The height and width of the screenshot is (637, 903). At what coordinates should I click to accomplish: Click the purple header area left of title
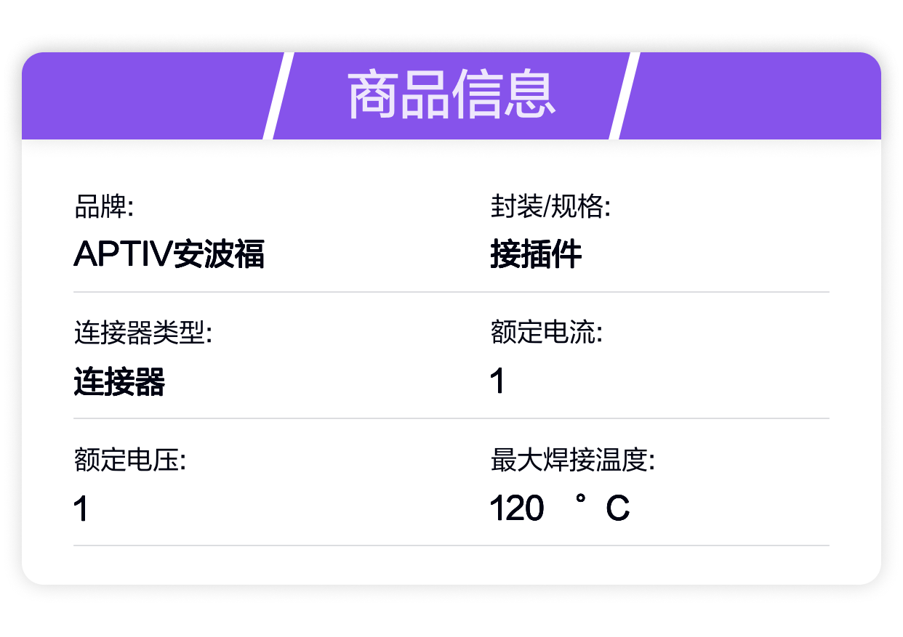click(x=145, y=96)
